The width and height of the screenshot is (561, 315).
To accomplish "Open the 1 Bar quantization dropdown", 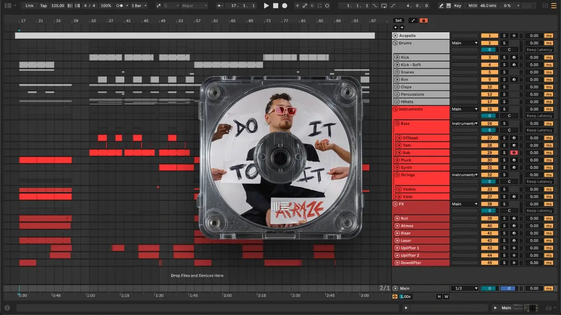I will (139, 6).
